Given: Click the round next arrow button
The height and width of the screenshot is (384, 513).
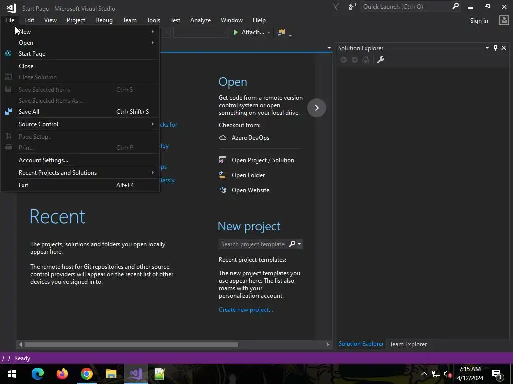Looking at the screenshot, I should (317, 108).
